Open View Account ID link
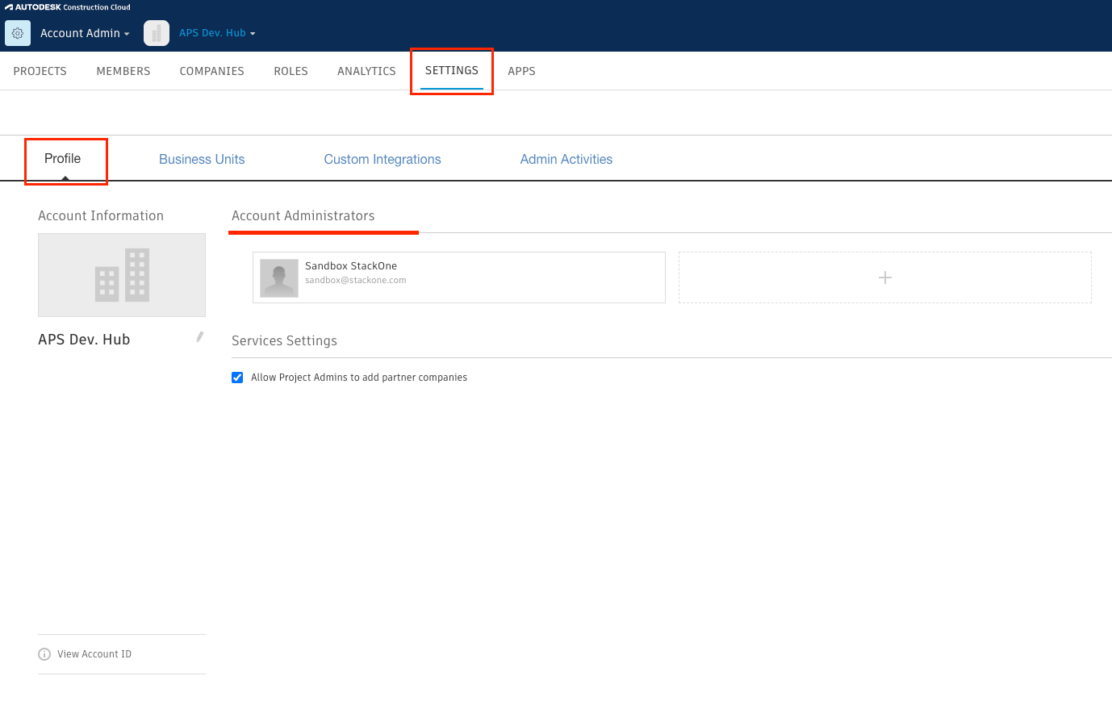The width and height of the screenshot is (1112, 701). (94, 654)
